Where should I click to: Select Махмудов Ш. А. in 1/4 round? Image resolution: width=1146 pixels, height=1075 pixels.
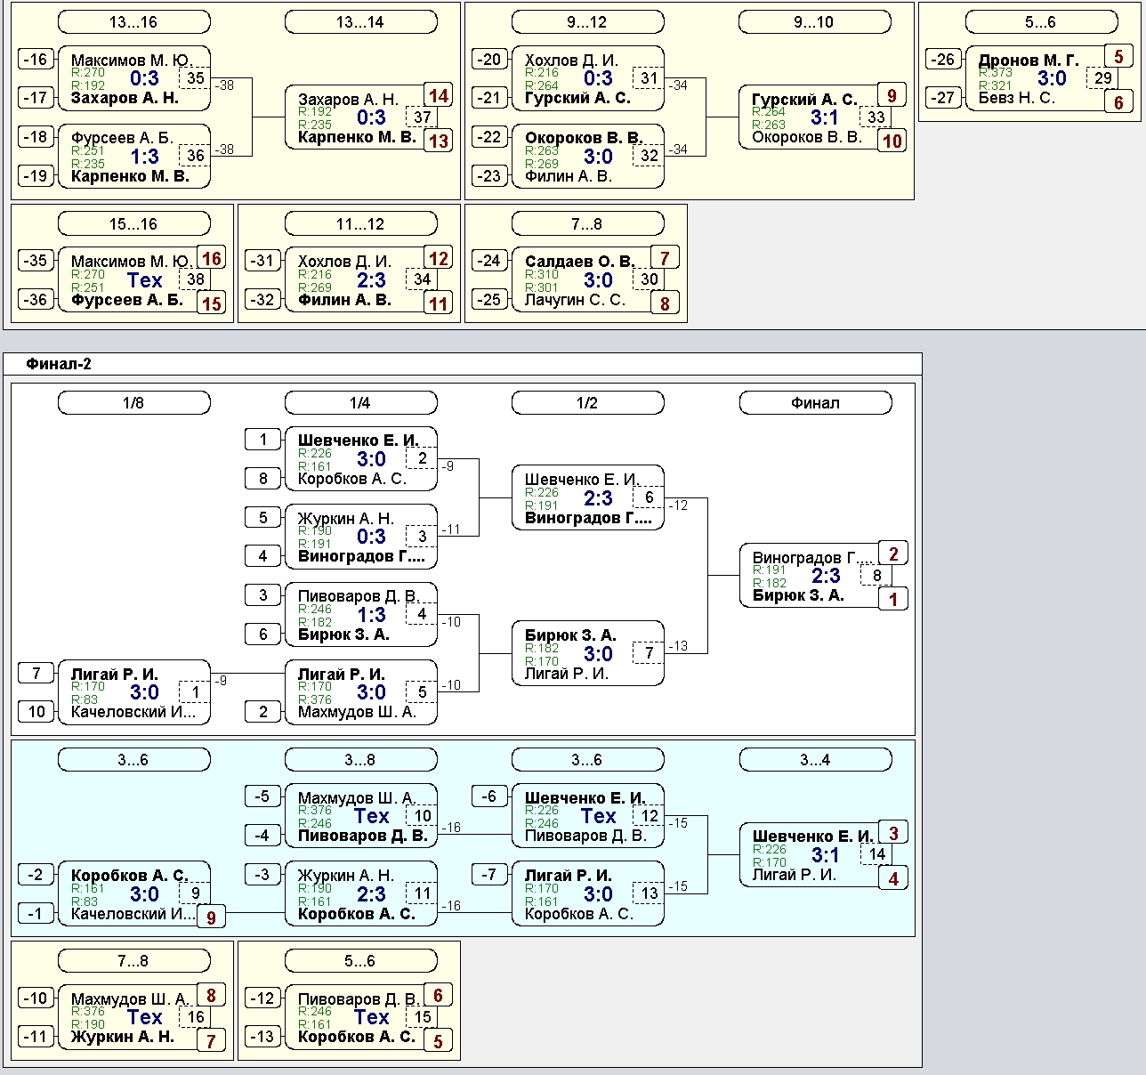point(357,712)
